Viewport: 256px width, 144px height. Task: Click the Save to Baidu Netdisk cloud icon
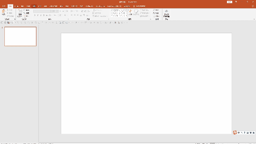[x=166, y=13]
